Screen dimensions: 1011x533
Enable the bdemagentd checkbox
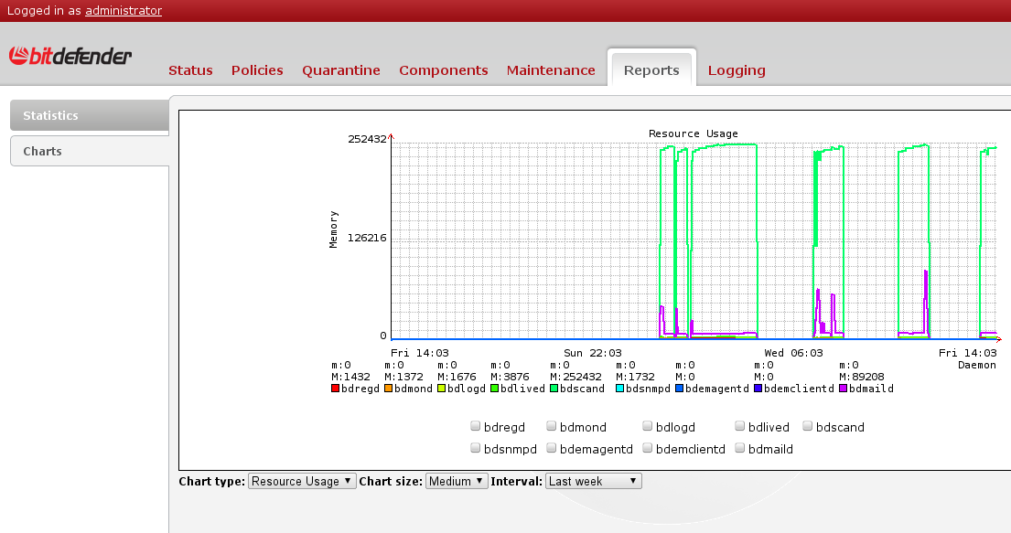click(552, 448)
